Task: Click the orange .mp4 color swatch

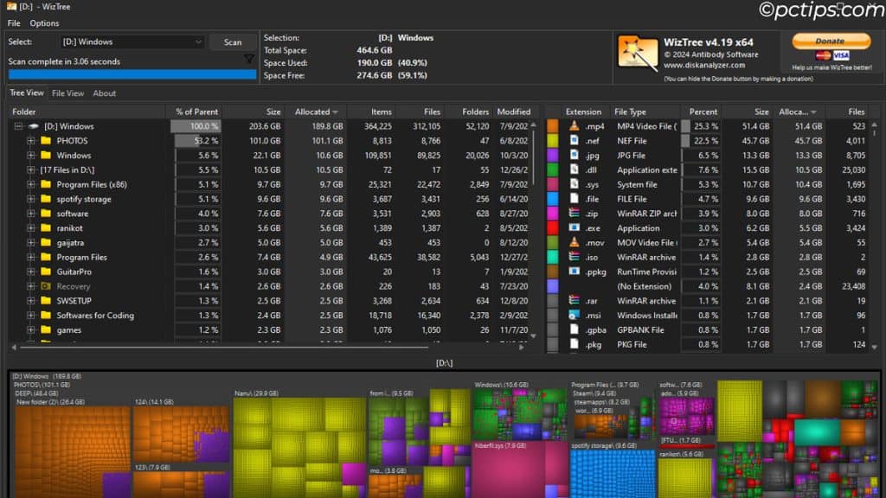Action: 552,126
